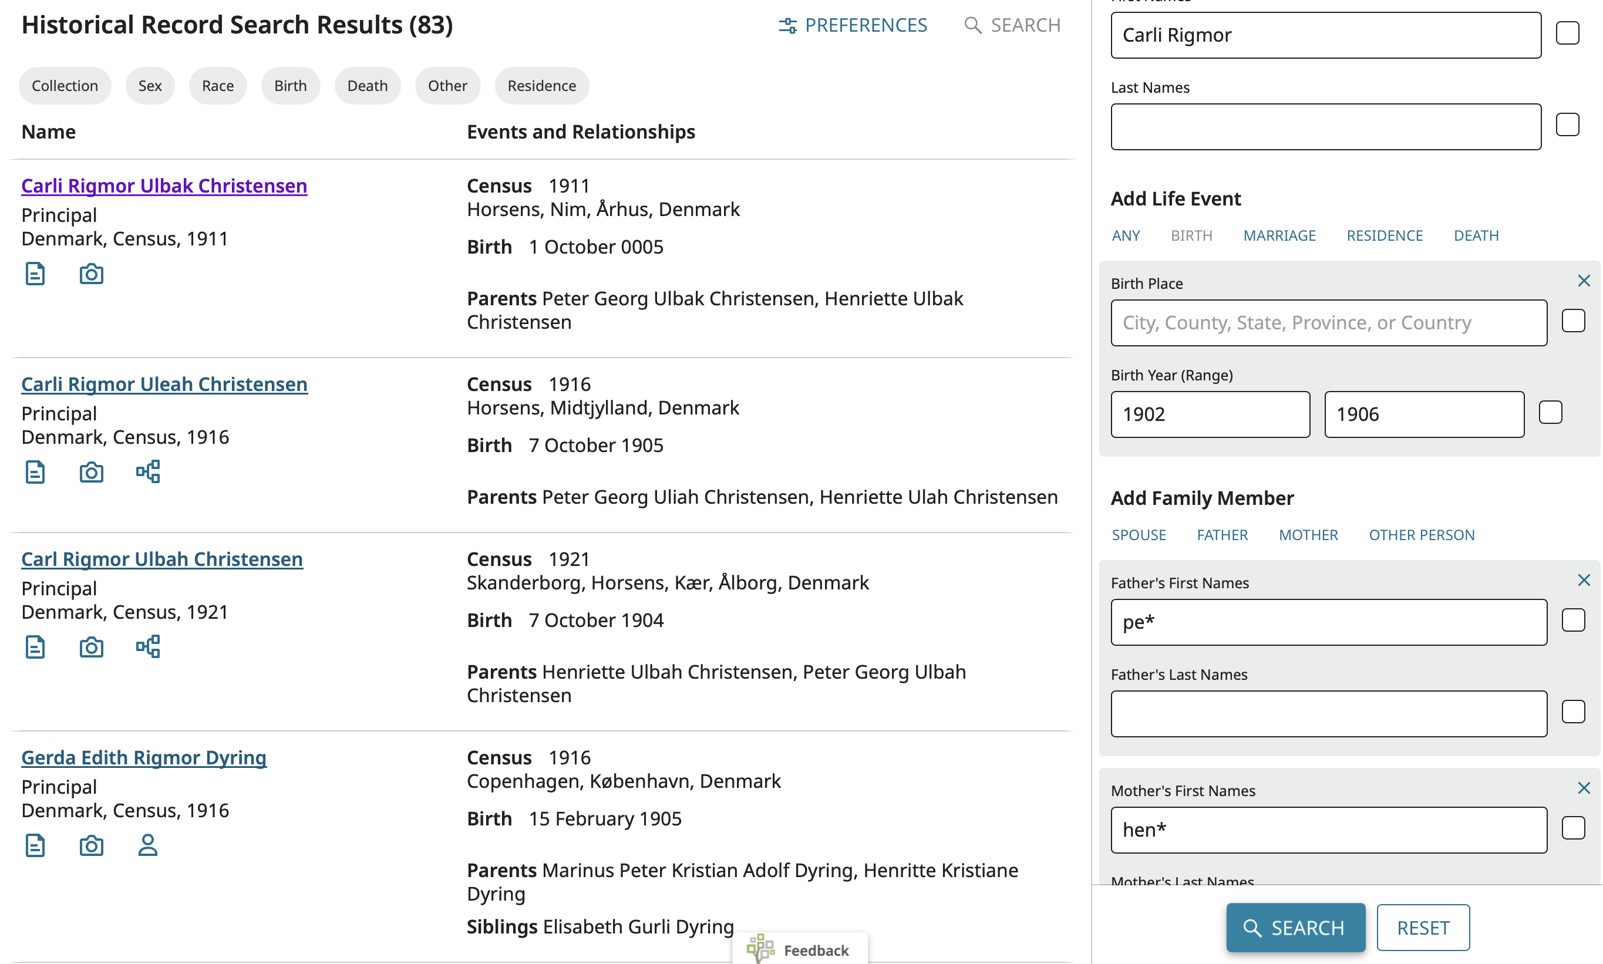Screen dimensions: 1603x964
Task: Select SPOUSE under Add Family Member
Action: [x=1138, y=535]
